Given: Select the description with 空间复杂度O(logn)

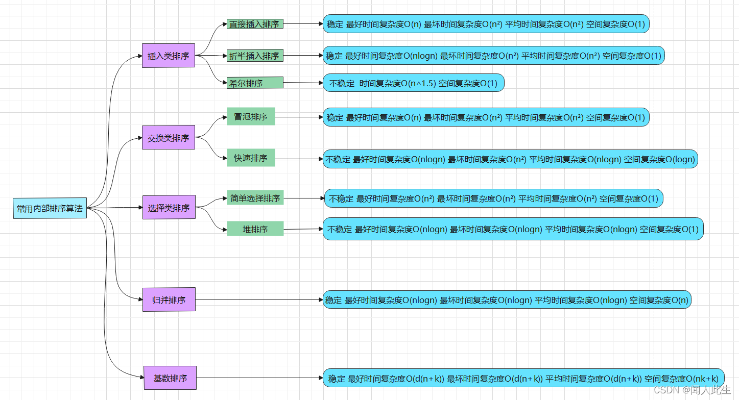Looking at the screenshot, I should coord(511,159).
